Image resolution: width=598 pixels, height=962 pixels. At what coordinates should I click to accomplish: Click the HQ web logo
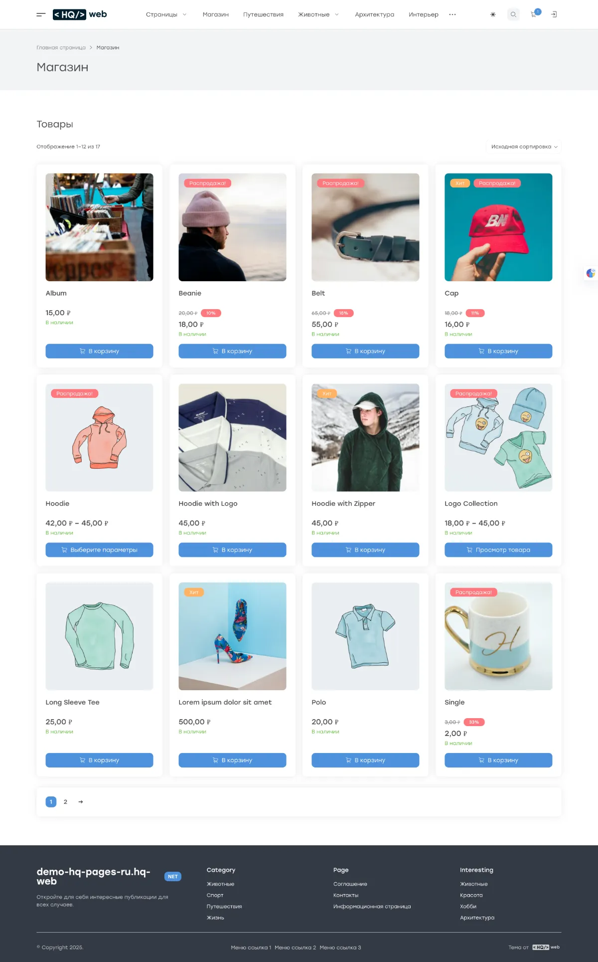pyautogui.click(x=80, y=14)
